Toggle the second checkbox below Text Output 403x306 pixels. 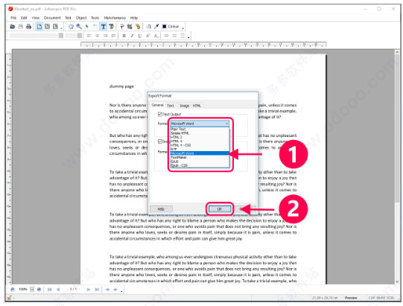160,141
